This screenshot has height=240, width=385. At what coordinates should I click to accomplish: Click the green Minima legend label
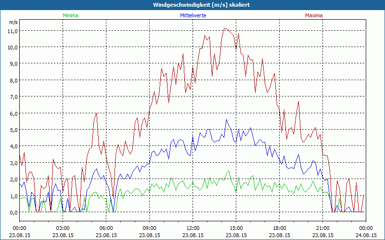[x=70, y=15]
